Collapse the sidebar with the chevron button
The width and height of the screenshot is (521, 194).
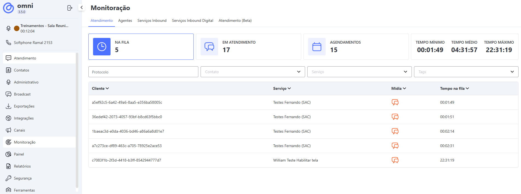click(x=82, y=7)
